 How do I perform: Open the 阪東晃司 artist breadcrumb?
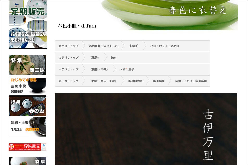pyautogui.click(x=159, y=81)
